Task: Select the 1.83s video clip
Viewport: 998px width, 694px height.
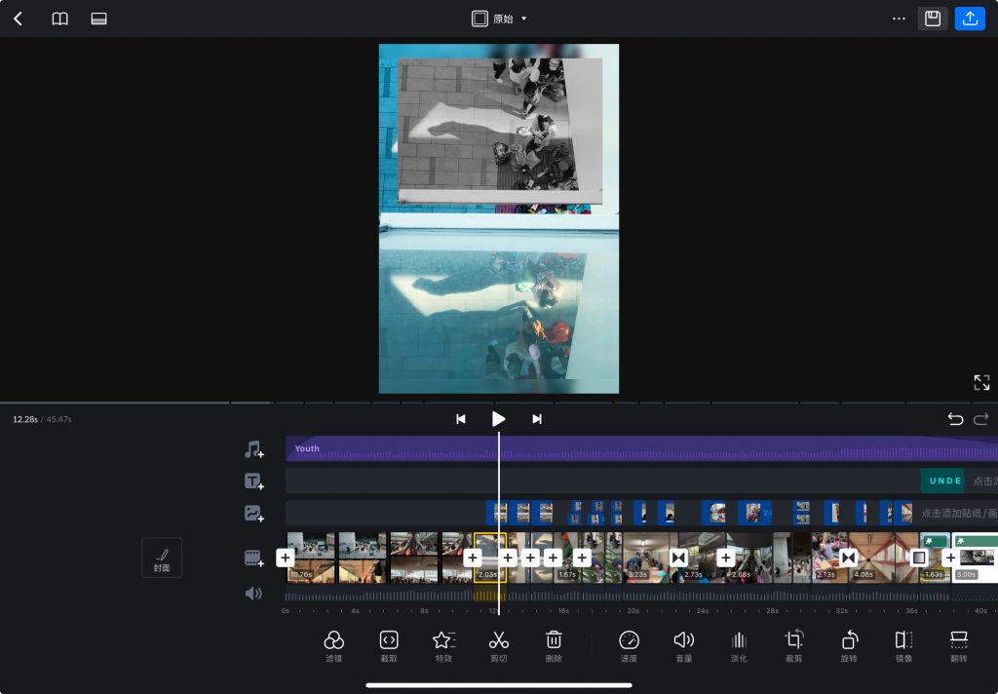Action: click(935, 558)
